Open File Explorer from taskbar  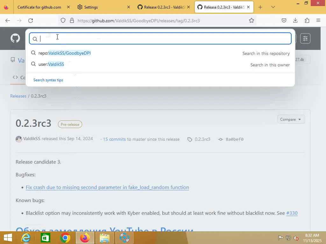pos(104,238)
